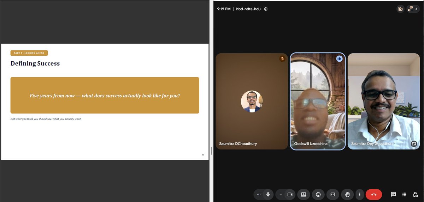Turn off the camera
The width and height of the screenshot is (424, 202).
click(290, 194)
